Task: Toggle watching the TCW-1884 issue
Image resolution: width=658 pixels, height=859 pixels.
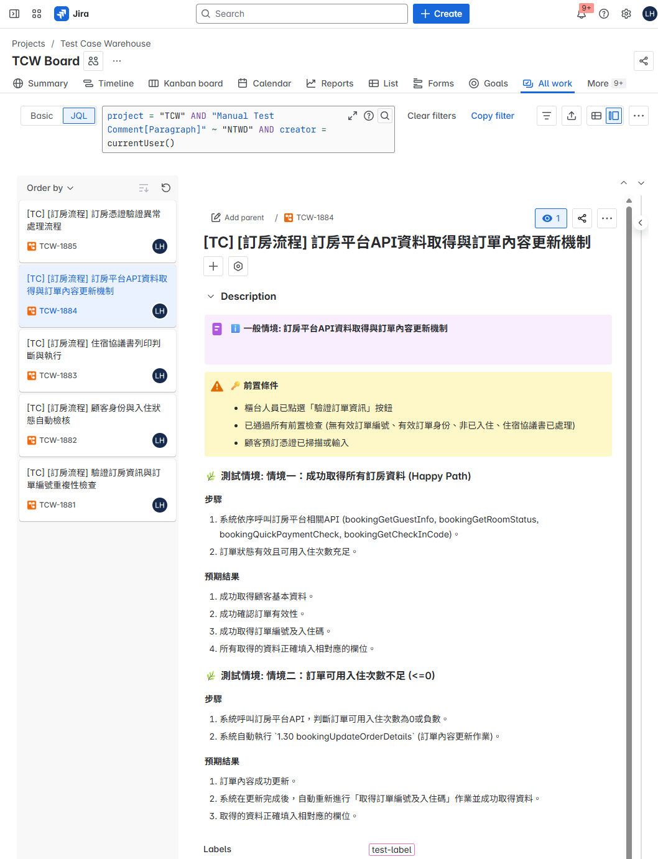Action: tap(550, 218)
